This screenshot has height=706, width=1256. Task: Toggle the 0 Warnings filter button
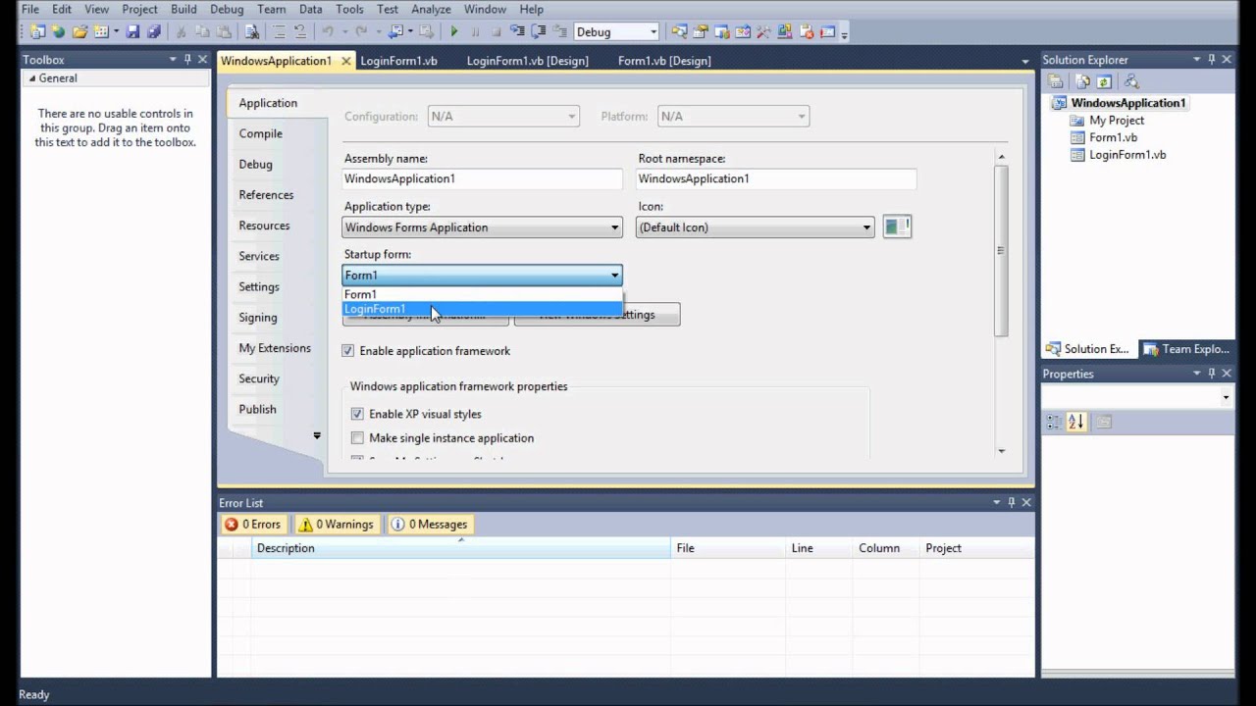[x=337, y=525]
